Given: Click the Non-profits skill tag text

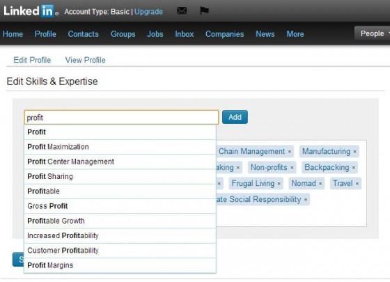Looking at the screenshot, I should 269,167.
